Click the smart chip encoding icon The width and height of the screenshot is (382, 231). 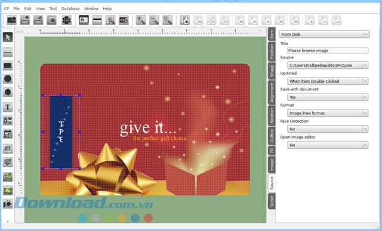(124, 20)
